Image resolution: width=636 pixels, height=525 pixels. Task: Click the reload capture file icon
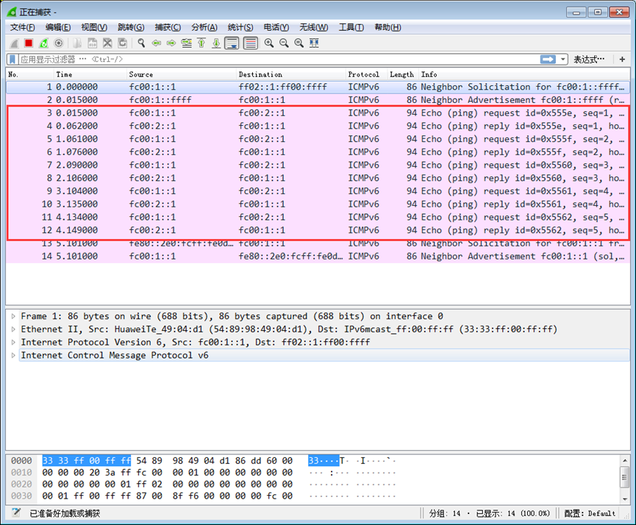click(122, 43)
